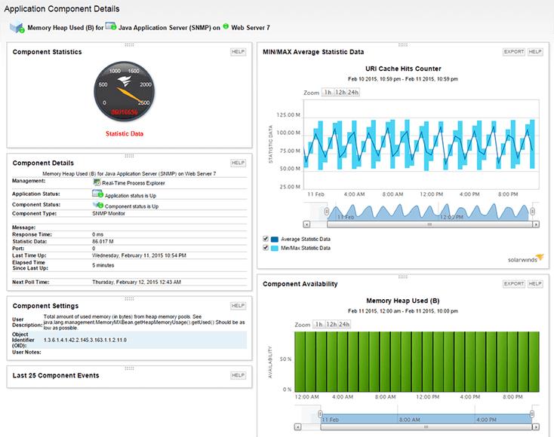Click the Elapsed Time value 5 minutes

(103, 265)
